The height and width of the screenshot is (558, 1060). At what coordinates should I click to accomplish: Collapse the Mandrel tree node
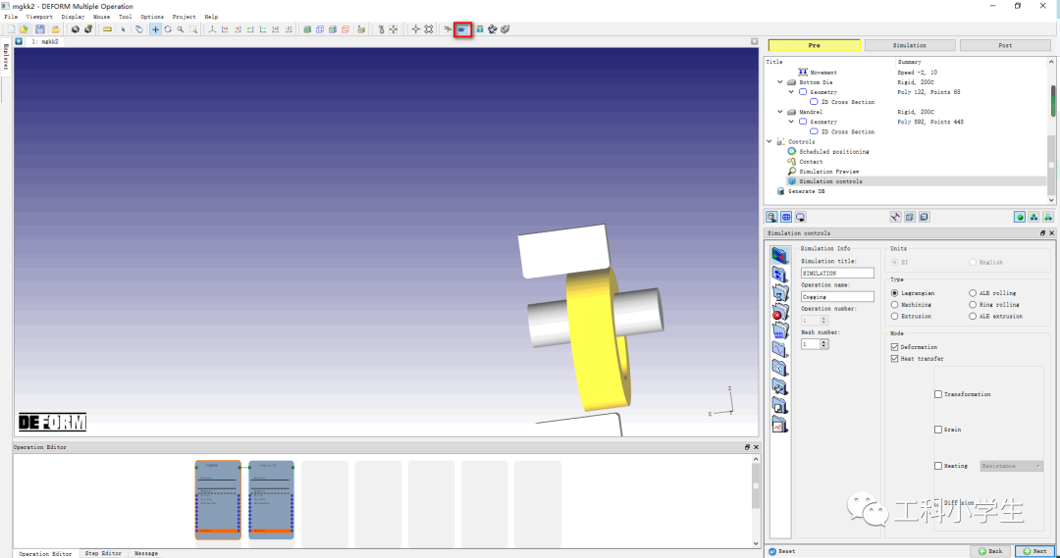[780, 112]
